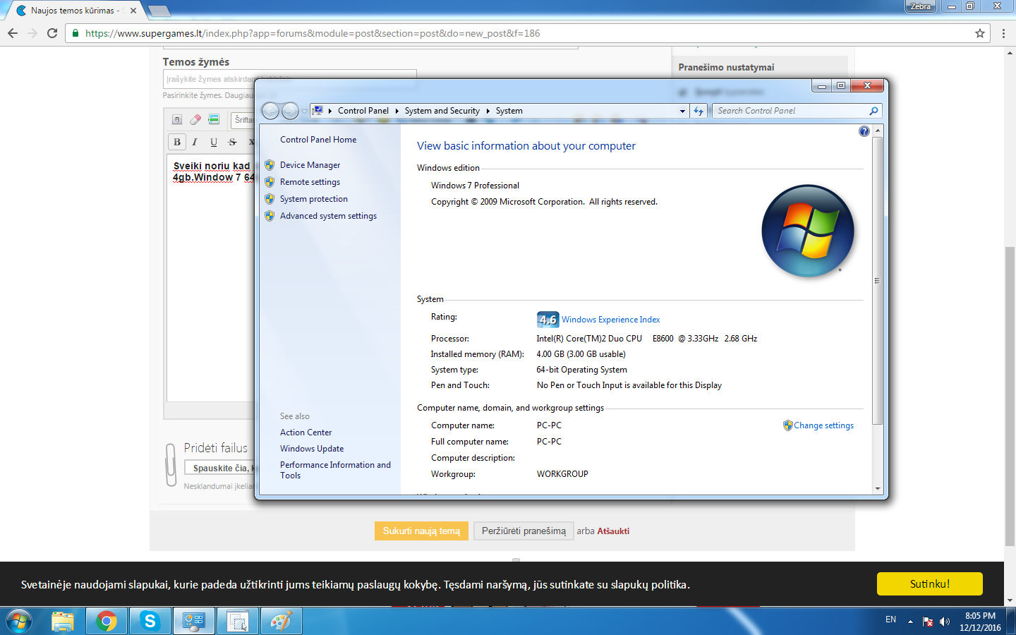
Task: Select System breadcrumb in address bar
Action: pos(509,111)
